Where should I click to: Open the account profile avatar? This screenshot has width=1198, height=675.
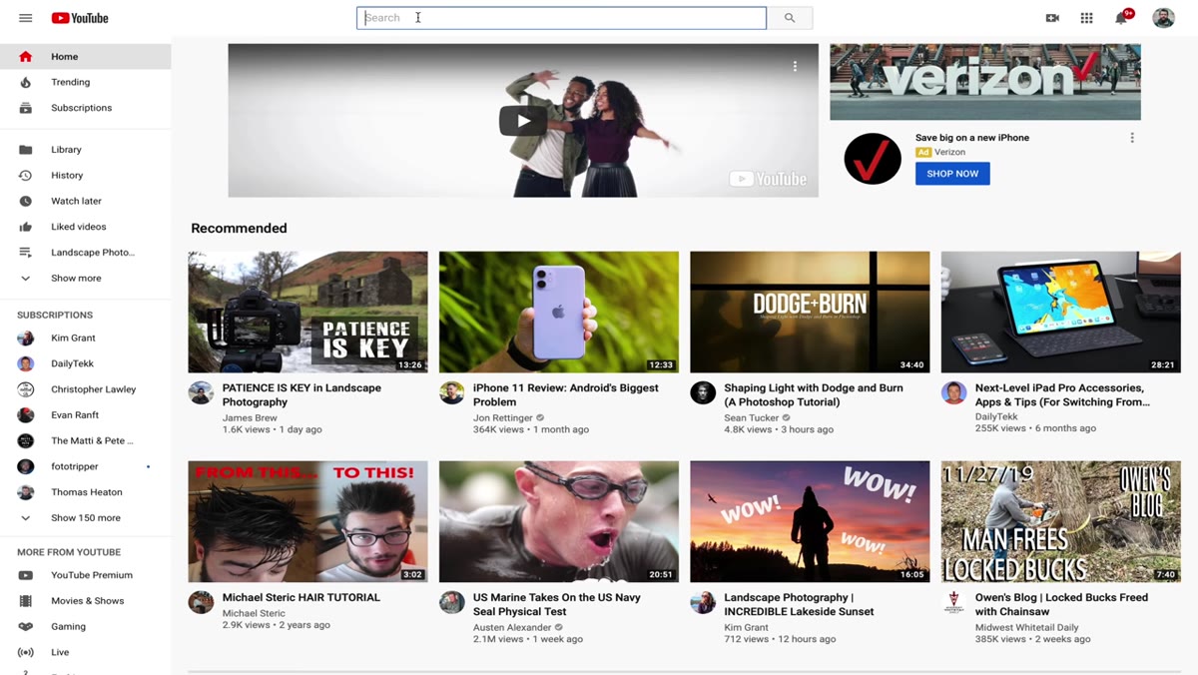[x=1163, y=18]
